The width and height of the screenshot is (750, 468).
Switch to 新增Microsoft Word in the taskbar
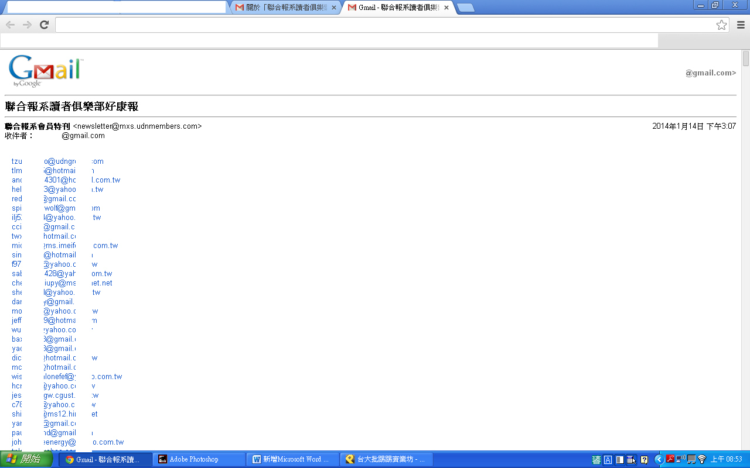[292, 459]
